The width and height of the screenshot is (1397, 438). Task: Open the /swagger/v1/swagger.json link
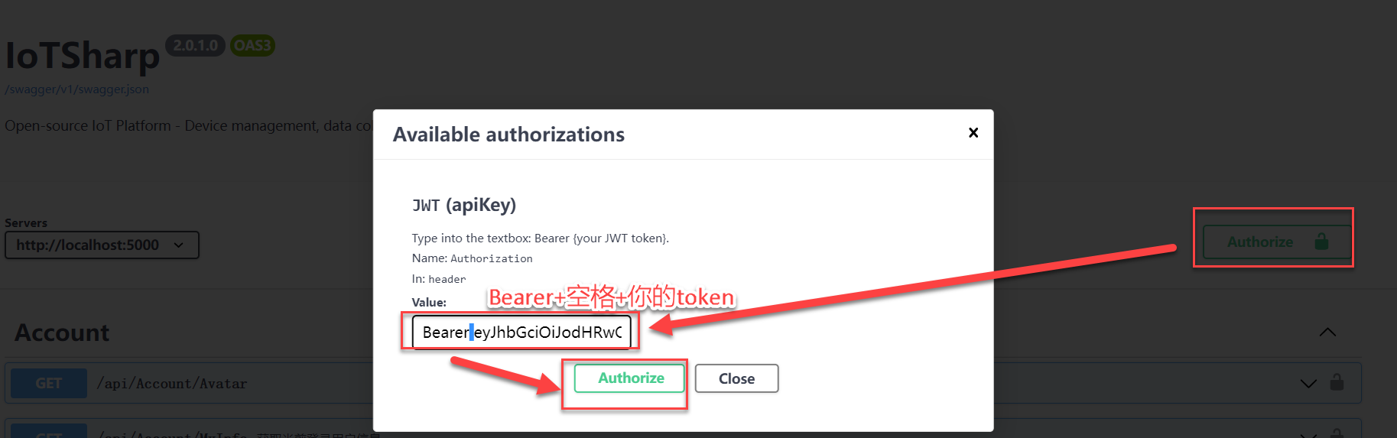point(76,89)
